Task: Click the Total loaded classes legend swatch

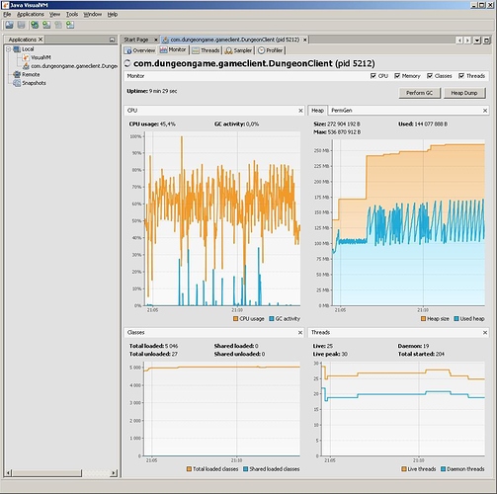Action: (189, 469)
